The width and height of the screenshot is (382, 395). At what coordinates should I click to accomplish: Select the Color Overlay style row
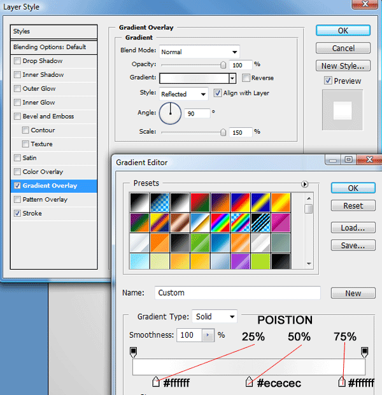[x=53, y=172]
